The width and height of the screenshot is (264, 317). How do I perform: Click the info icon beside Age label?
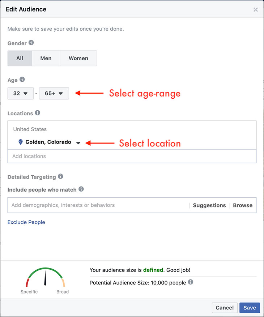click(x=22, y=80)
